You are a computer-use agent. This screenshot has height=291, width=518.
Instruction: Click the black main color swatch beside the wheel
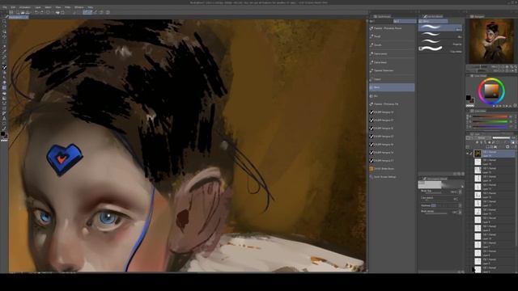468,98
